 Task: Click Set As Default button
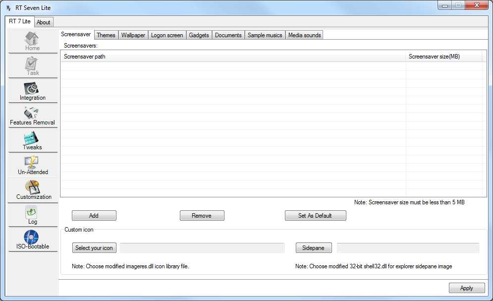coord(315,215)
